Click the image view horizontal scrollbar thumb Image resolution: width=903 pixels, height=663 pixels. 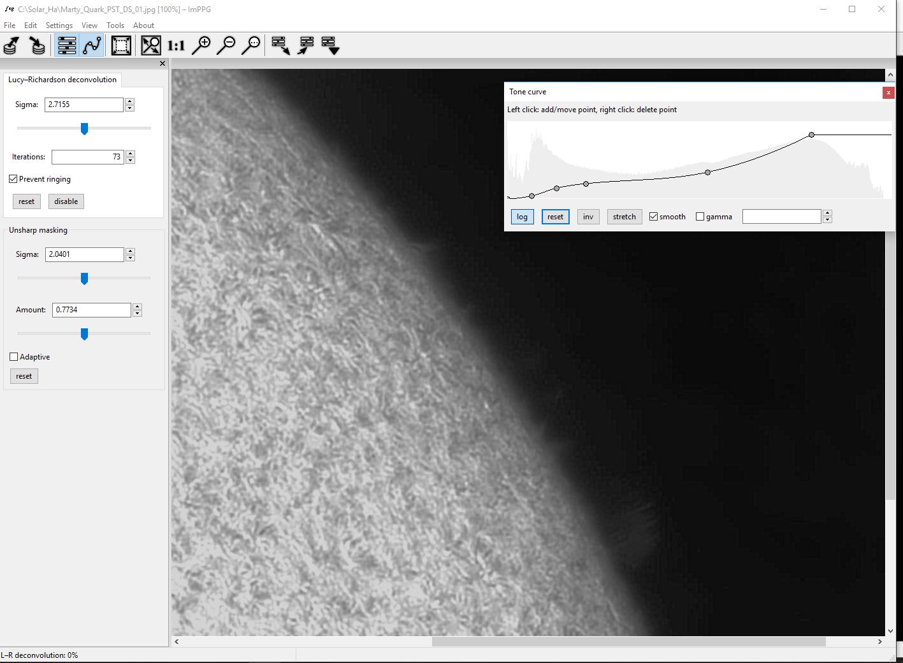628,642
